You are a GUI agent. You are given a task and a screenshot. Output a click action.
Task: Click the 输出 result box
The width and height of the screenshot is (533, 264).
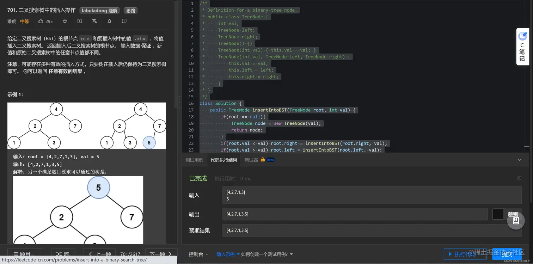pos(355,214)
